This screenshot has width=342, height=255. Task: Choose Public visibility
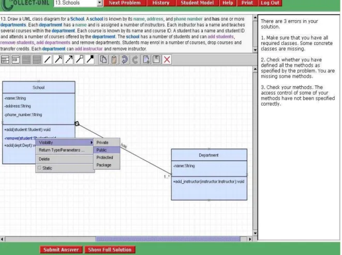click(x=107, y=150)
